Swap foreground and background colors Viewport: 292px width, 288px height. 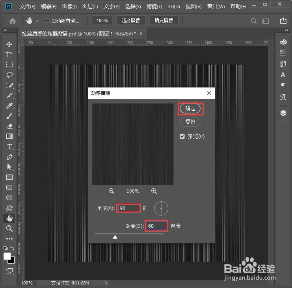coord(12,248)
